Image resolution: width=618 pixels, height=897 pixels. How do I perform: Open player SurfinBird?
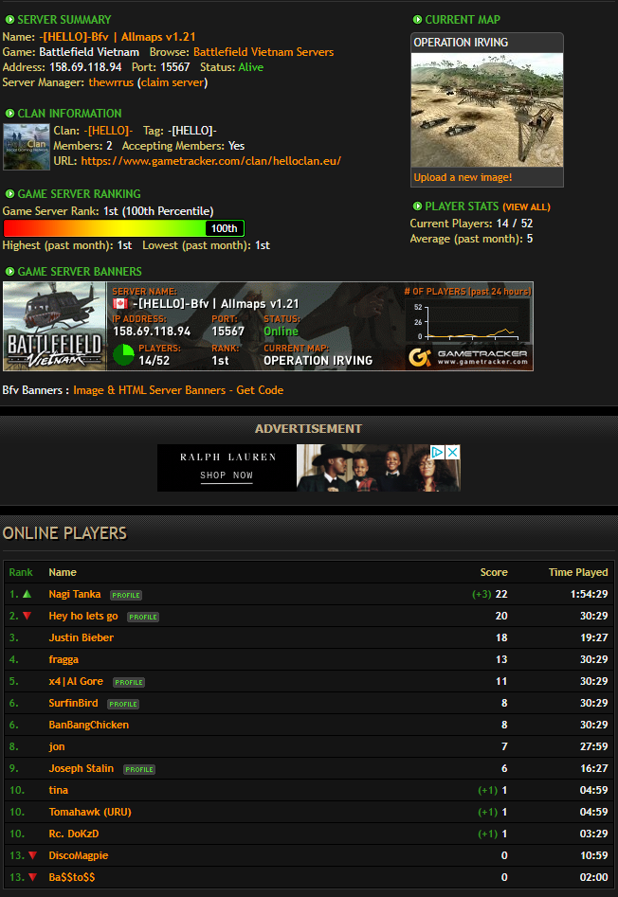[x=73, y=703]
